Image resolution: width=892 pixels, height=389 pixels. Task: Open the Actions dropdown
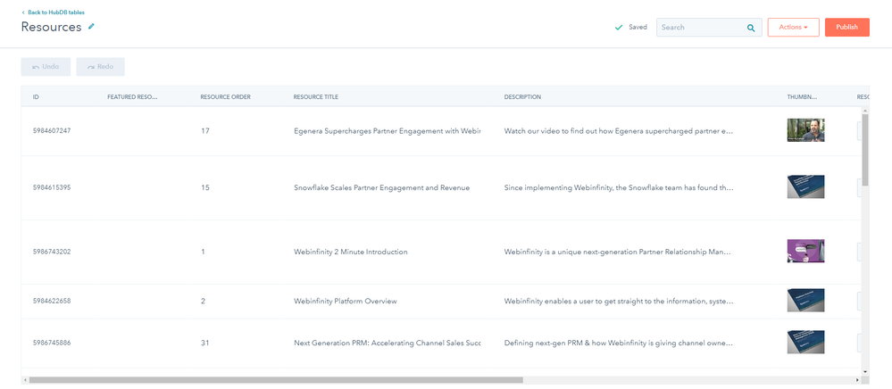click(793, 28)
